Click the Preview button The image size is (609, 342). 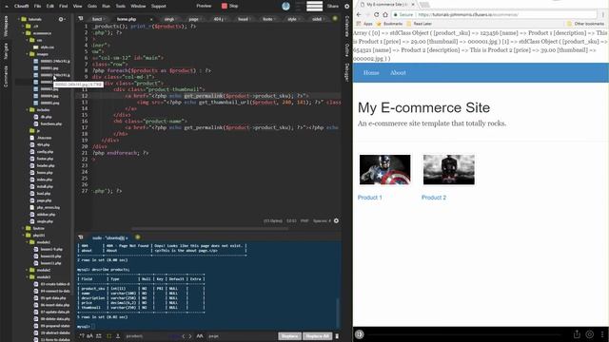204,6
